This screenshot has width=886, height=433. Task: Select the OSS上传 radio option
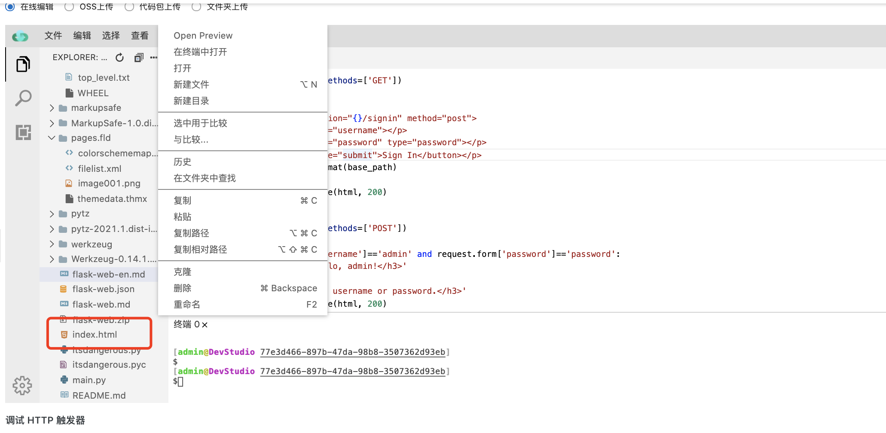click(x=69, y=6)
